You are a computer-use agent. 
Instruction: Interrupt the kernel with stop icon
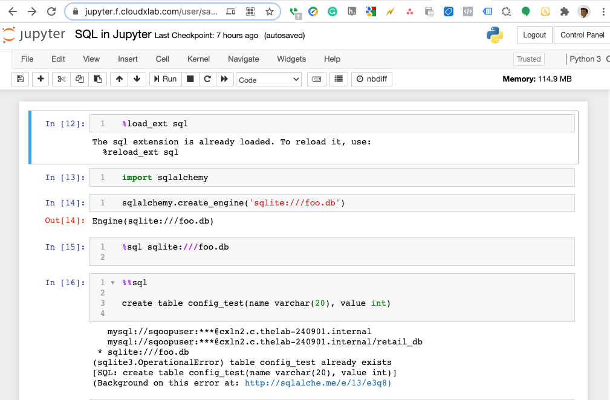coord(190,79)
